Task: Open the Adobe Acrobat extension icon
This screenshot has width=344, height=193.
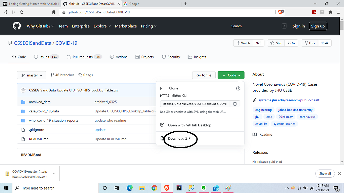Action: coord(314,12)
